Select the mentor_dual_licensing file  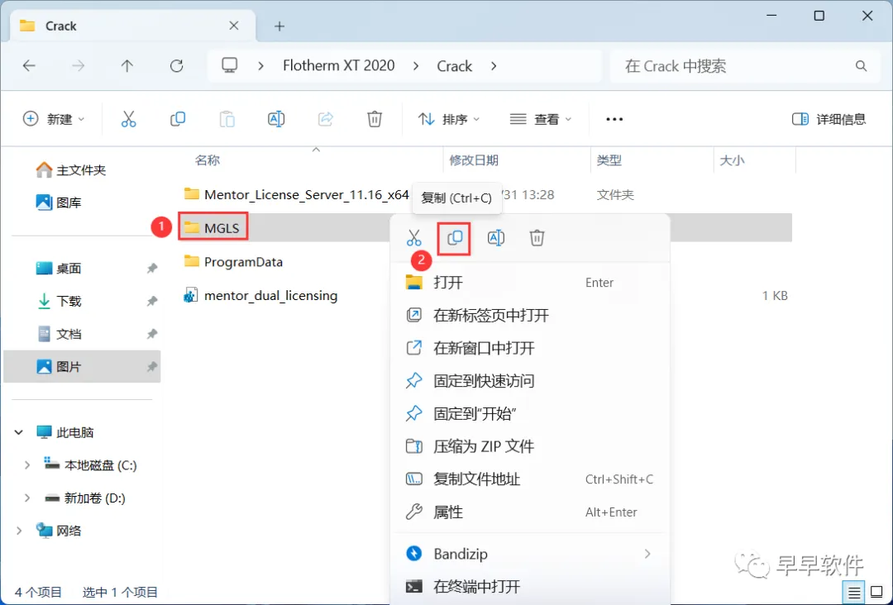point(260,295)
